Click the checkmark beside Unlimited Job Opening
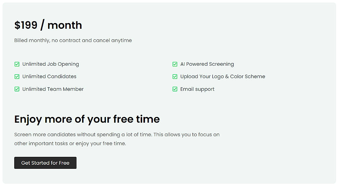The height and width of the screenshot is (184, 338). [x=17, y=64]
